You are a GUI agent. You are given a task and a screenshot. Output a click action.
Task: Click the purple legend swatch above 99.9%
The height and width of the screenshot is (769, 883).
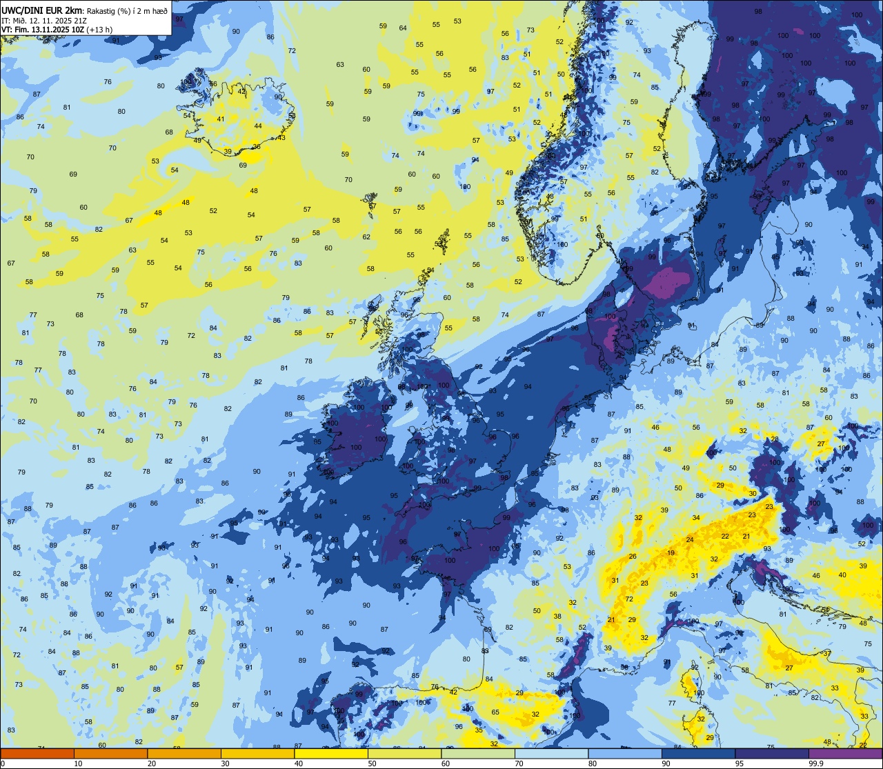tap(845, 753)
